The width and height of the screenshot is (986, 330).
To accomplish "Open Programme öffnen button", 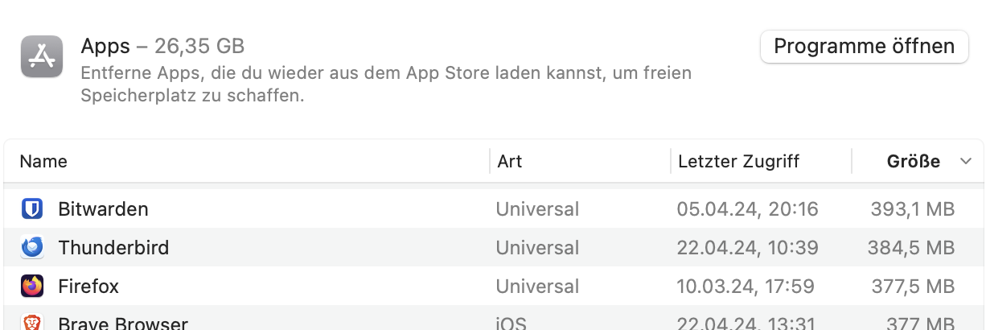I will tap(864, 46).
